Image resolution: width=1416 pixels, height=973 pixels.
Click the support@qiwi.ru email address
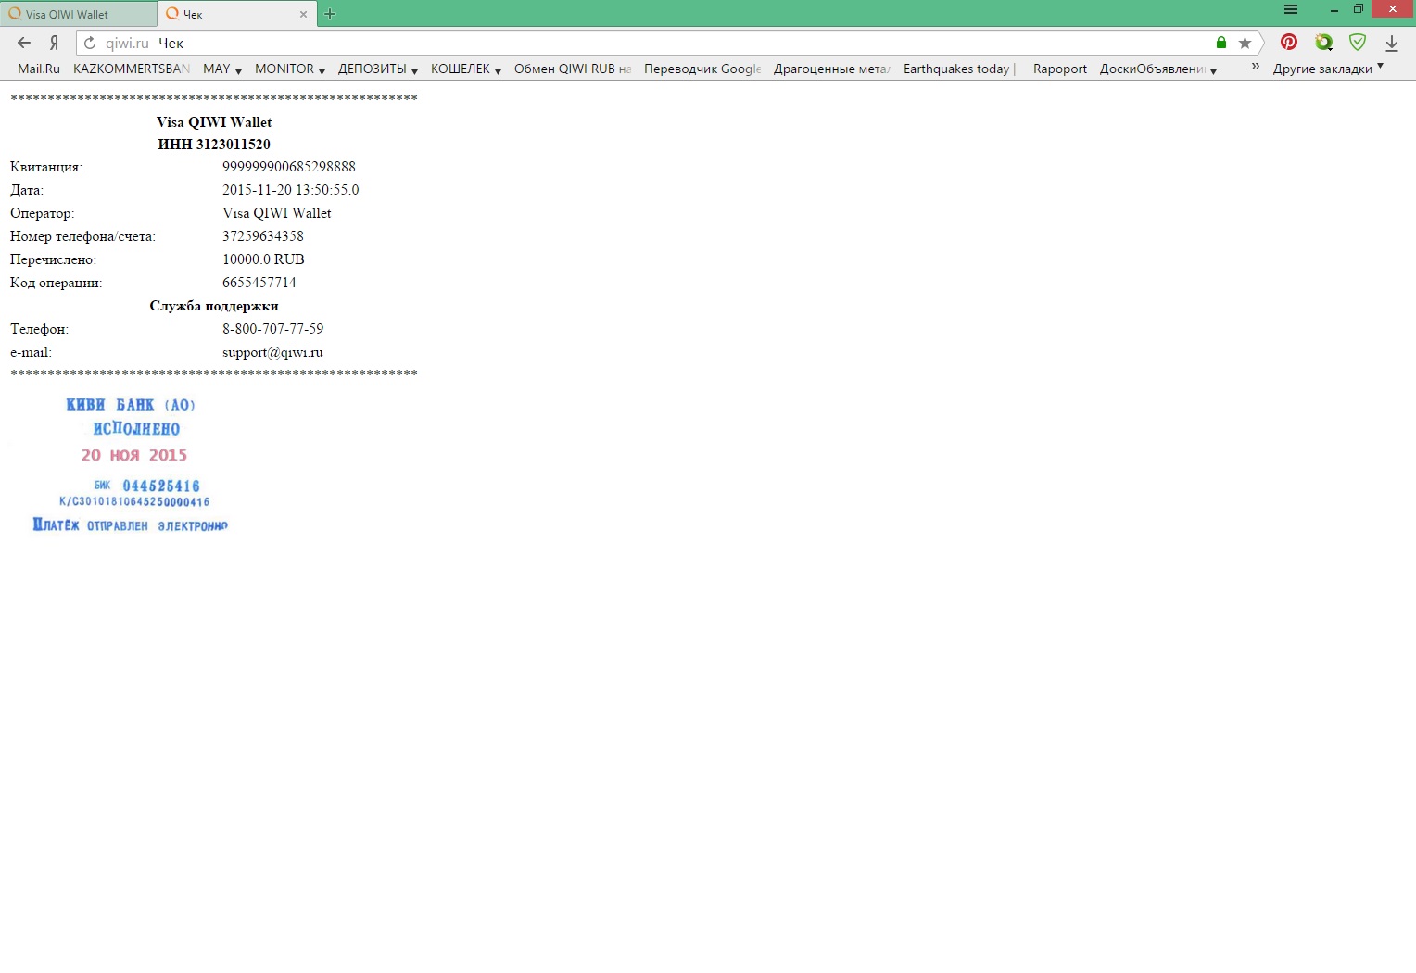[x=272, y=352]
